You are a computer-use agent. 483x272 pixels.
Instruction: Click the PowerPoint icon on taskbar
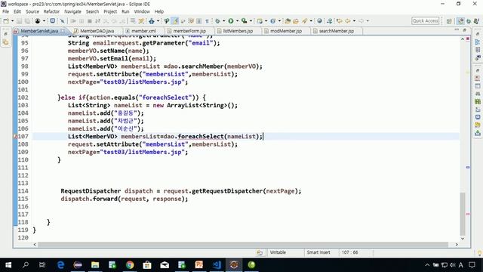point(199,265)
